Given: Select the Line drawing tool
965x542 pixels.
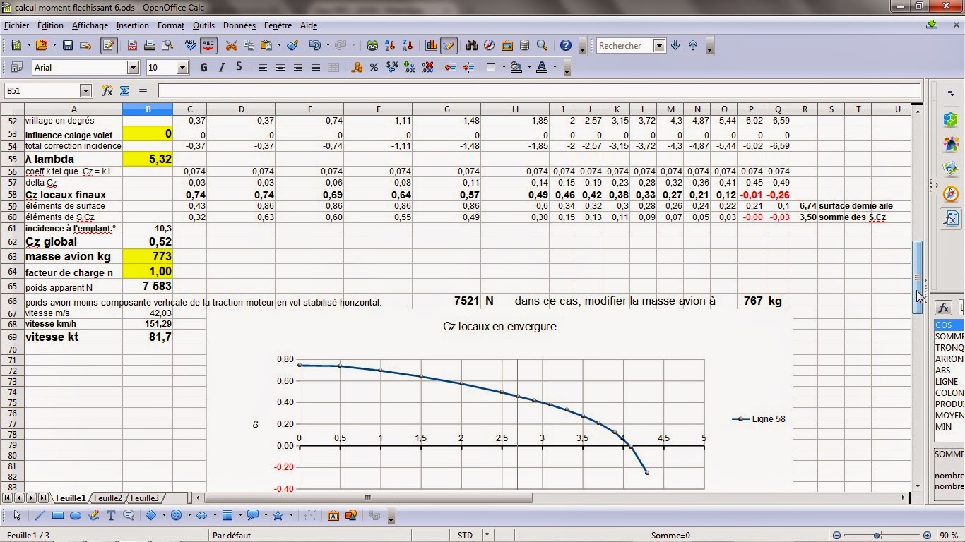Looking at the screenshot, I should (40, 515).
